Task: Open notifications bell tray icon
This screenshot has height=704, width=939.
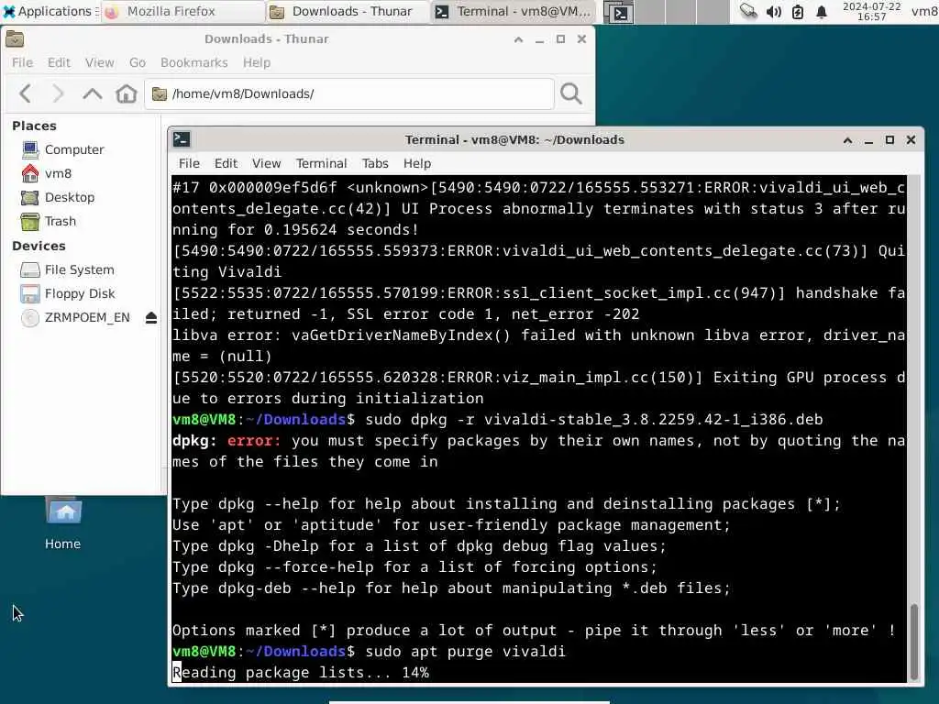Action: coord(822,11)
